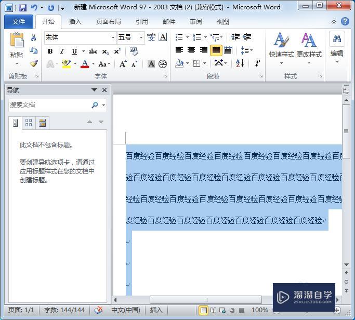Open the 编辑 group button
The image size is (355, 320).
click(337, 48)
